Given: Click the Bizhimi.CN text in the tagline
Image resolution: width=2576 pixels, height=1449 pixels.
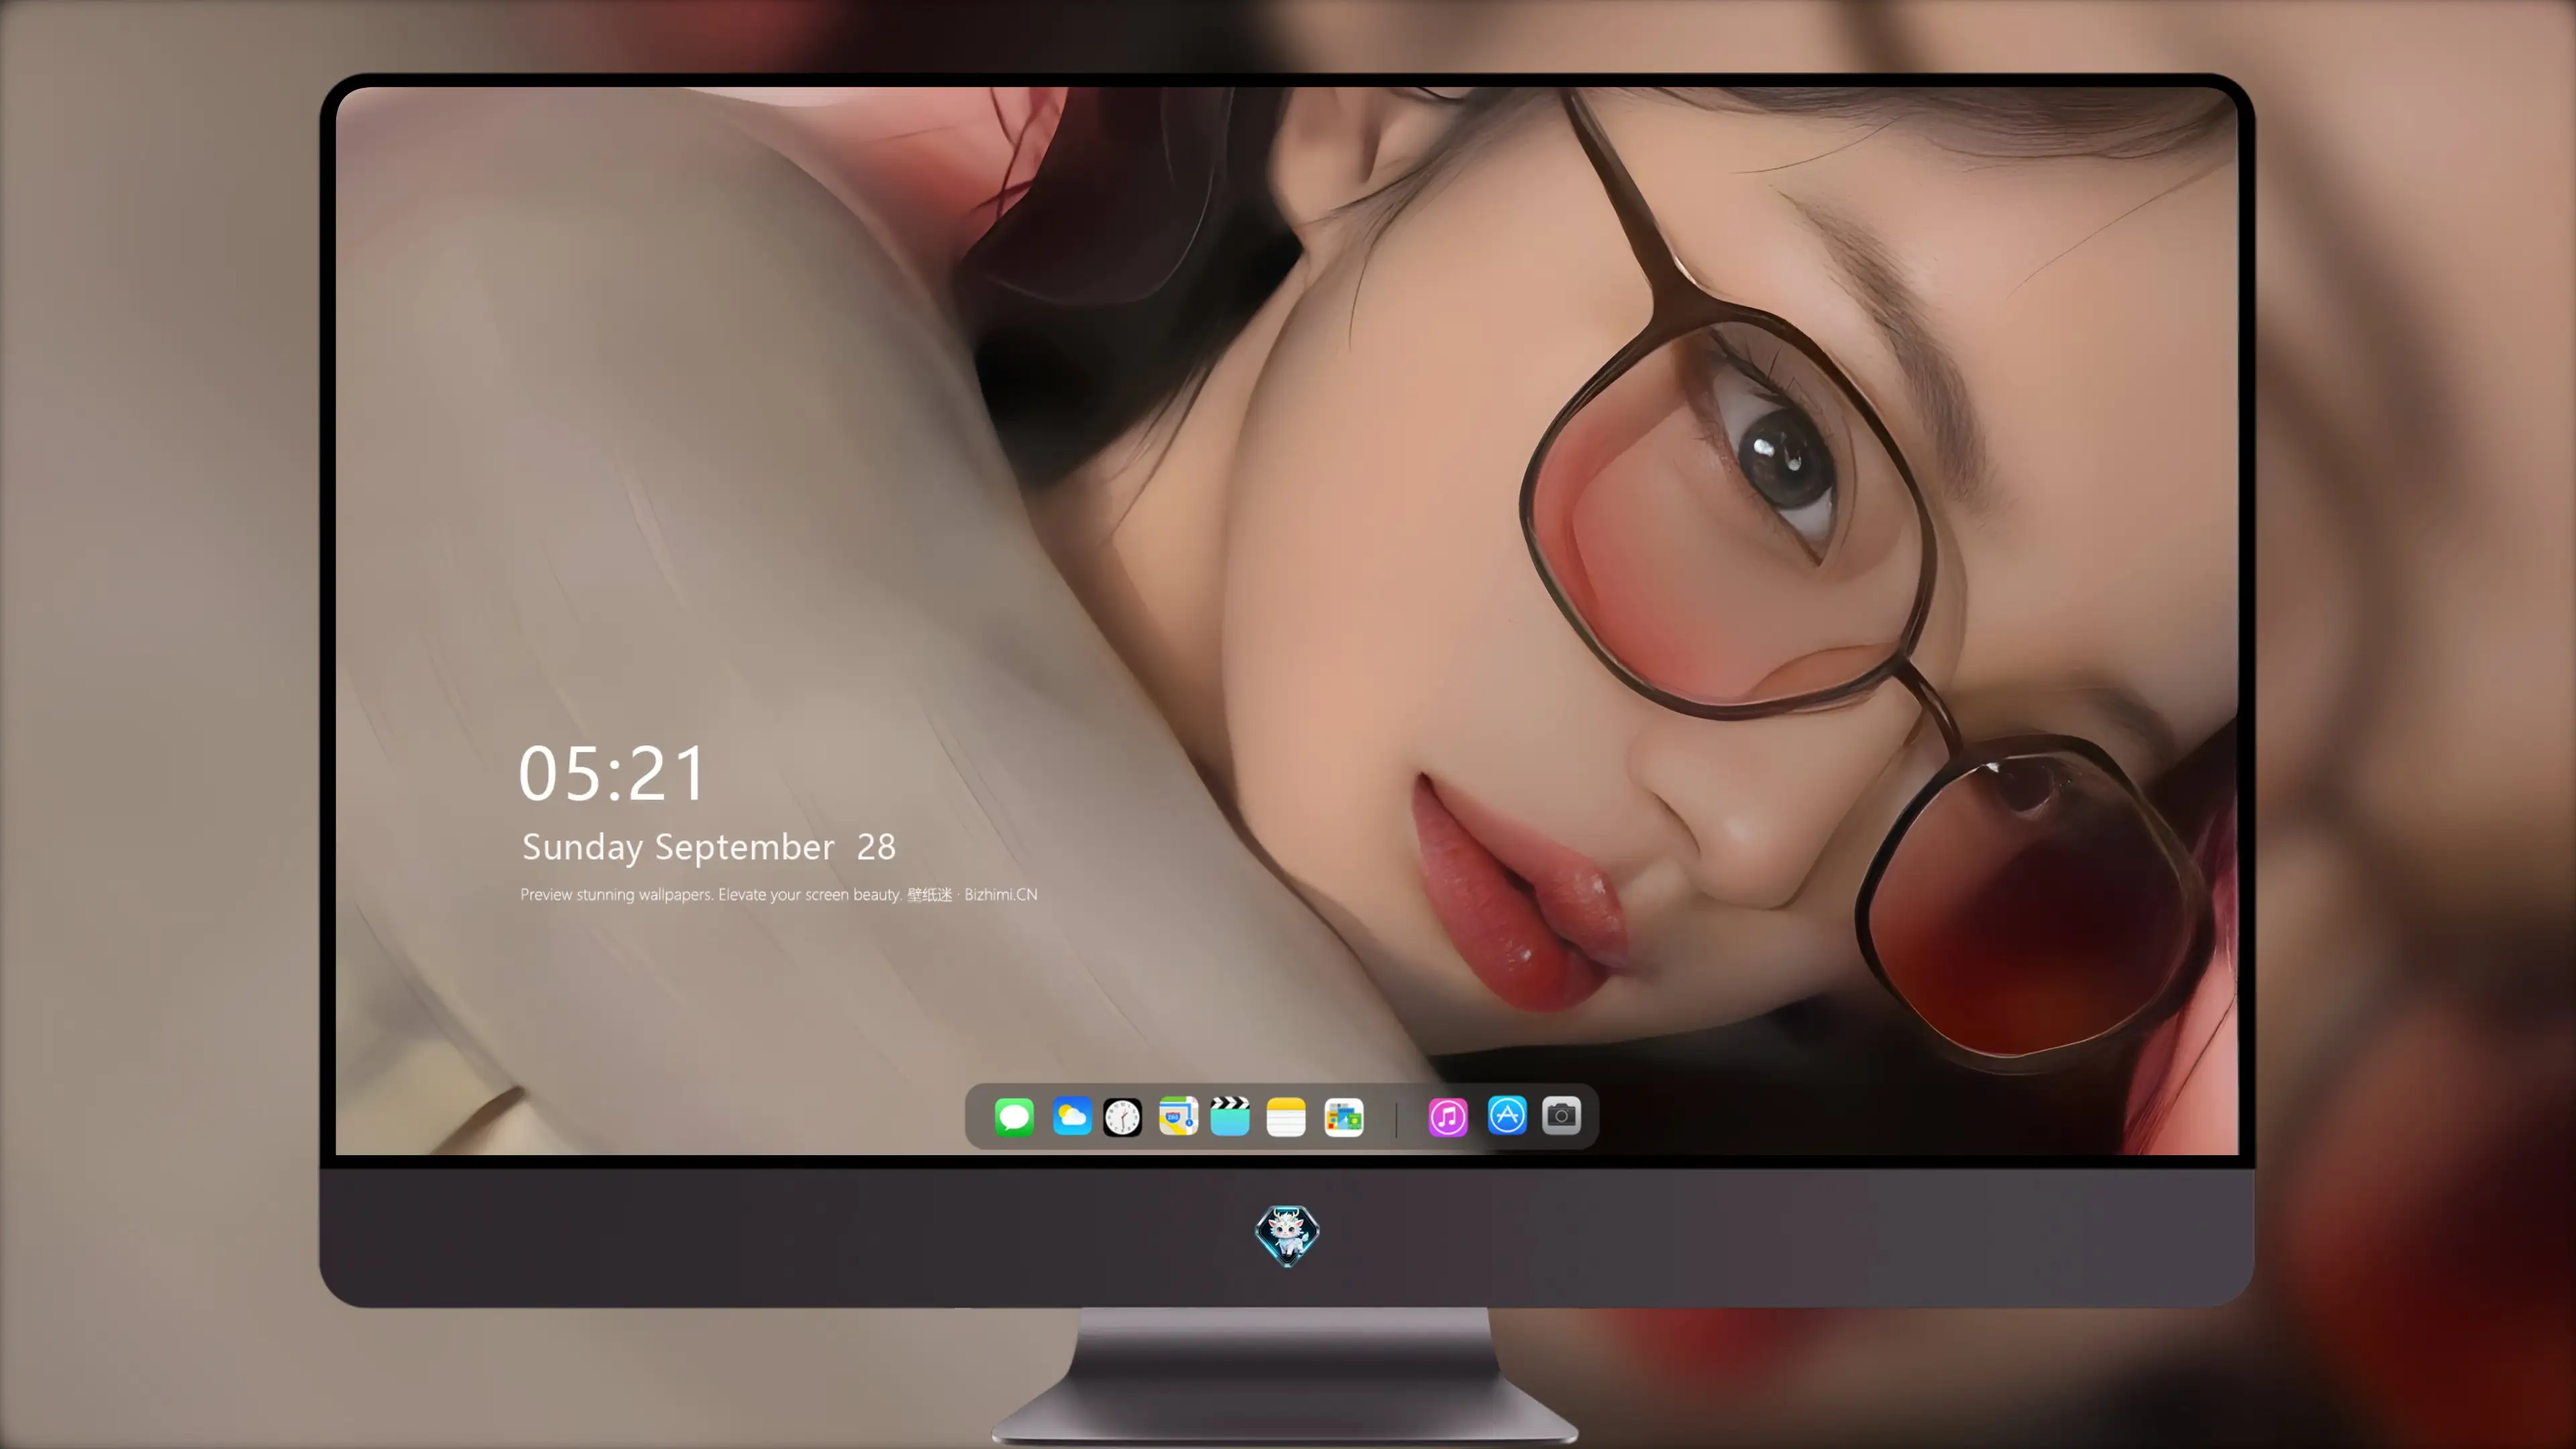Looking at the screenshot, I should click(1001, 894).
